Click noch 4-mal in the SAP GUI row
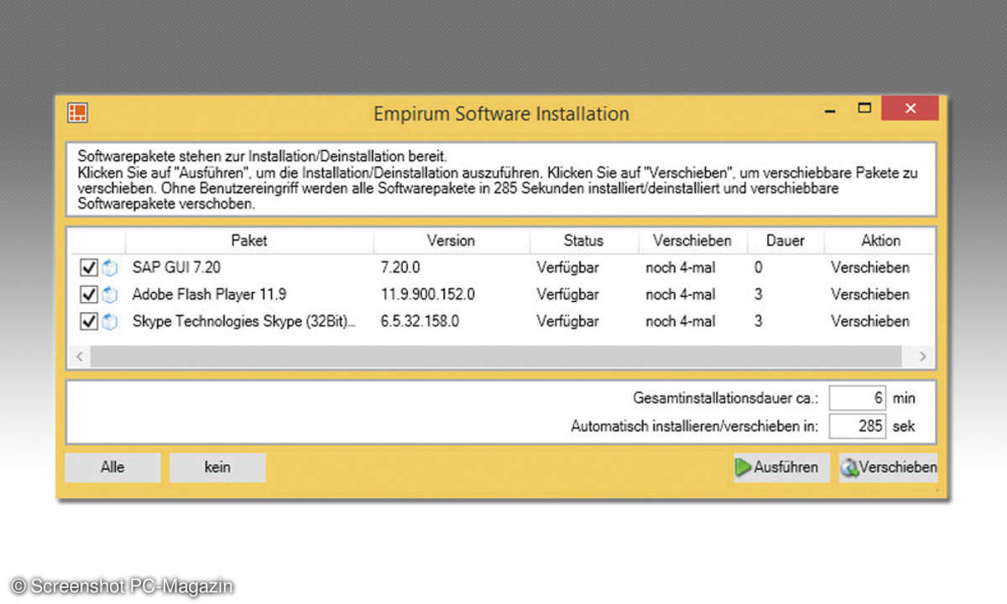1007x604 pixels. pos(681,268)
